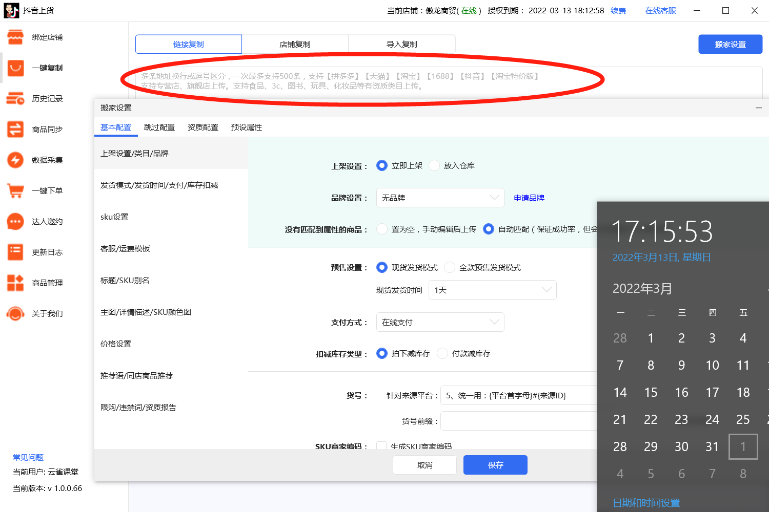Image resolution: width=769 pixels, height=512 pixels.
Task: Expand the 在线支付 payment method dropdown
Action: tap(440, 322)
